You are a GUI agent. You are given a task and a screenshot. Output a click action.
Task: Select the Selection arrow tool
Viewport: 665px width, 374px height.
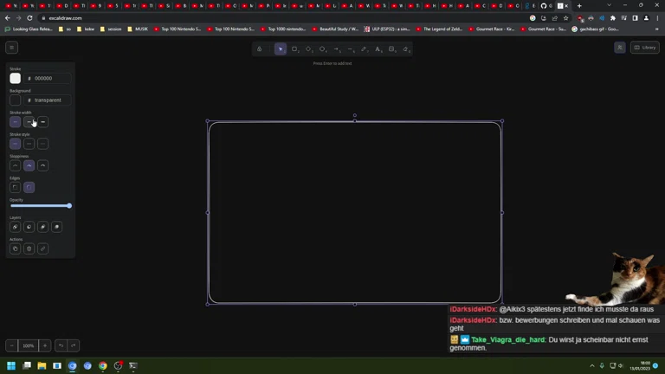point(280,49)
